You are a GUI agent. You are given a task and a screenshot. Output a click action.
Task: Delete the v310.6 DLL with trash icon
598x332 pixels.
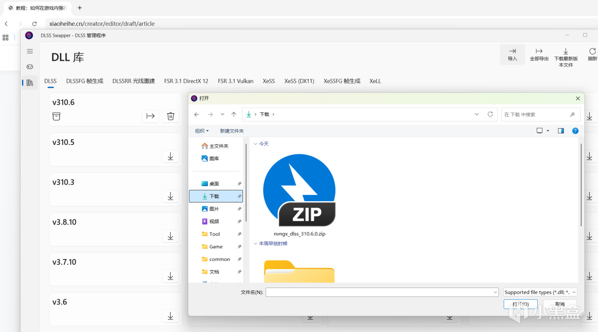pos(171,116)
